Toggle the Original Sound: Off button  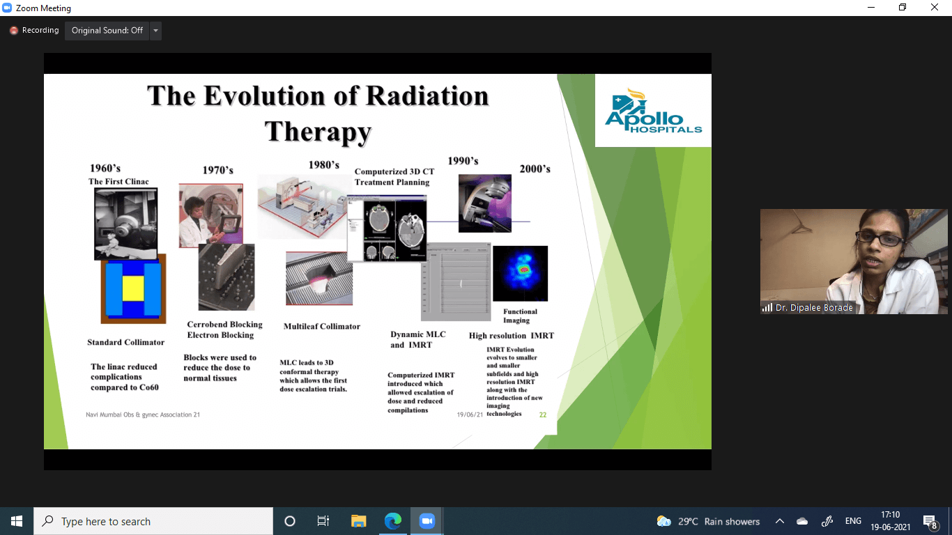coord(107,31)
